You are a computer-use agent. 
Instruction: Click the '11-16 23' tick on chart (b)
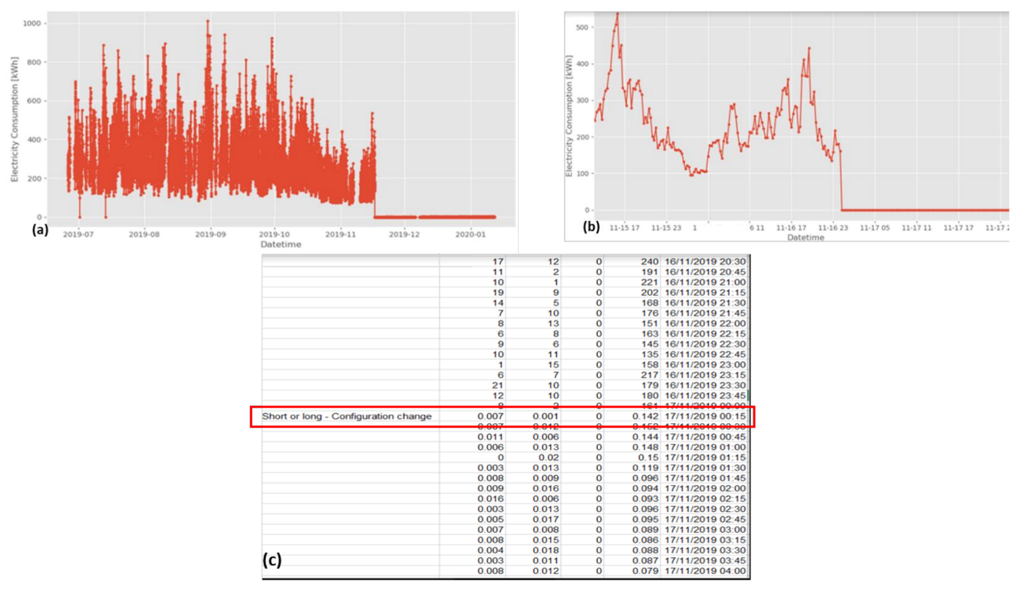coord(832,228)
